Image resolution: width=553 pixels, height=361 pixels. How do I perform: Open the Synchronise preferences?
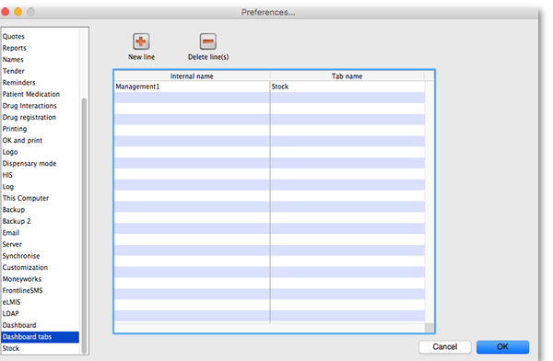(x=21, y=256)
